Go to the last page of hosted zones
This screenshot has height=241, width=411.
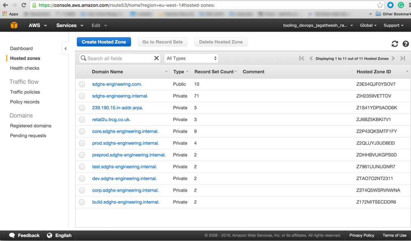(403, 58)
